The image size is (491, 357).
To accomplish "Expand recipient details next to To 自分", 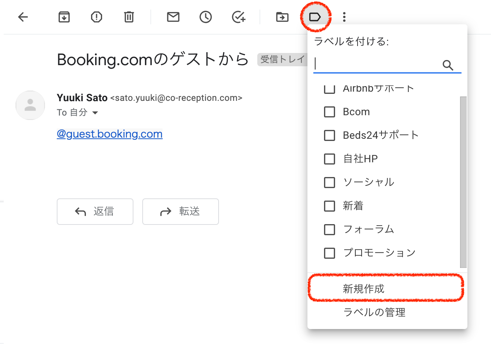I will pyautogui.click(x=95, y=113).
